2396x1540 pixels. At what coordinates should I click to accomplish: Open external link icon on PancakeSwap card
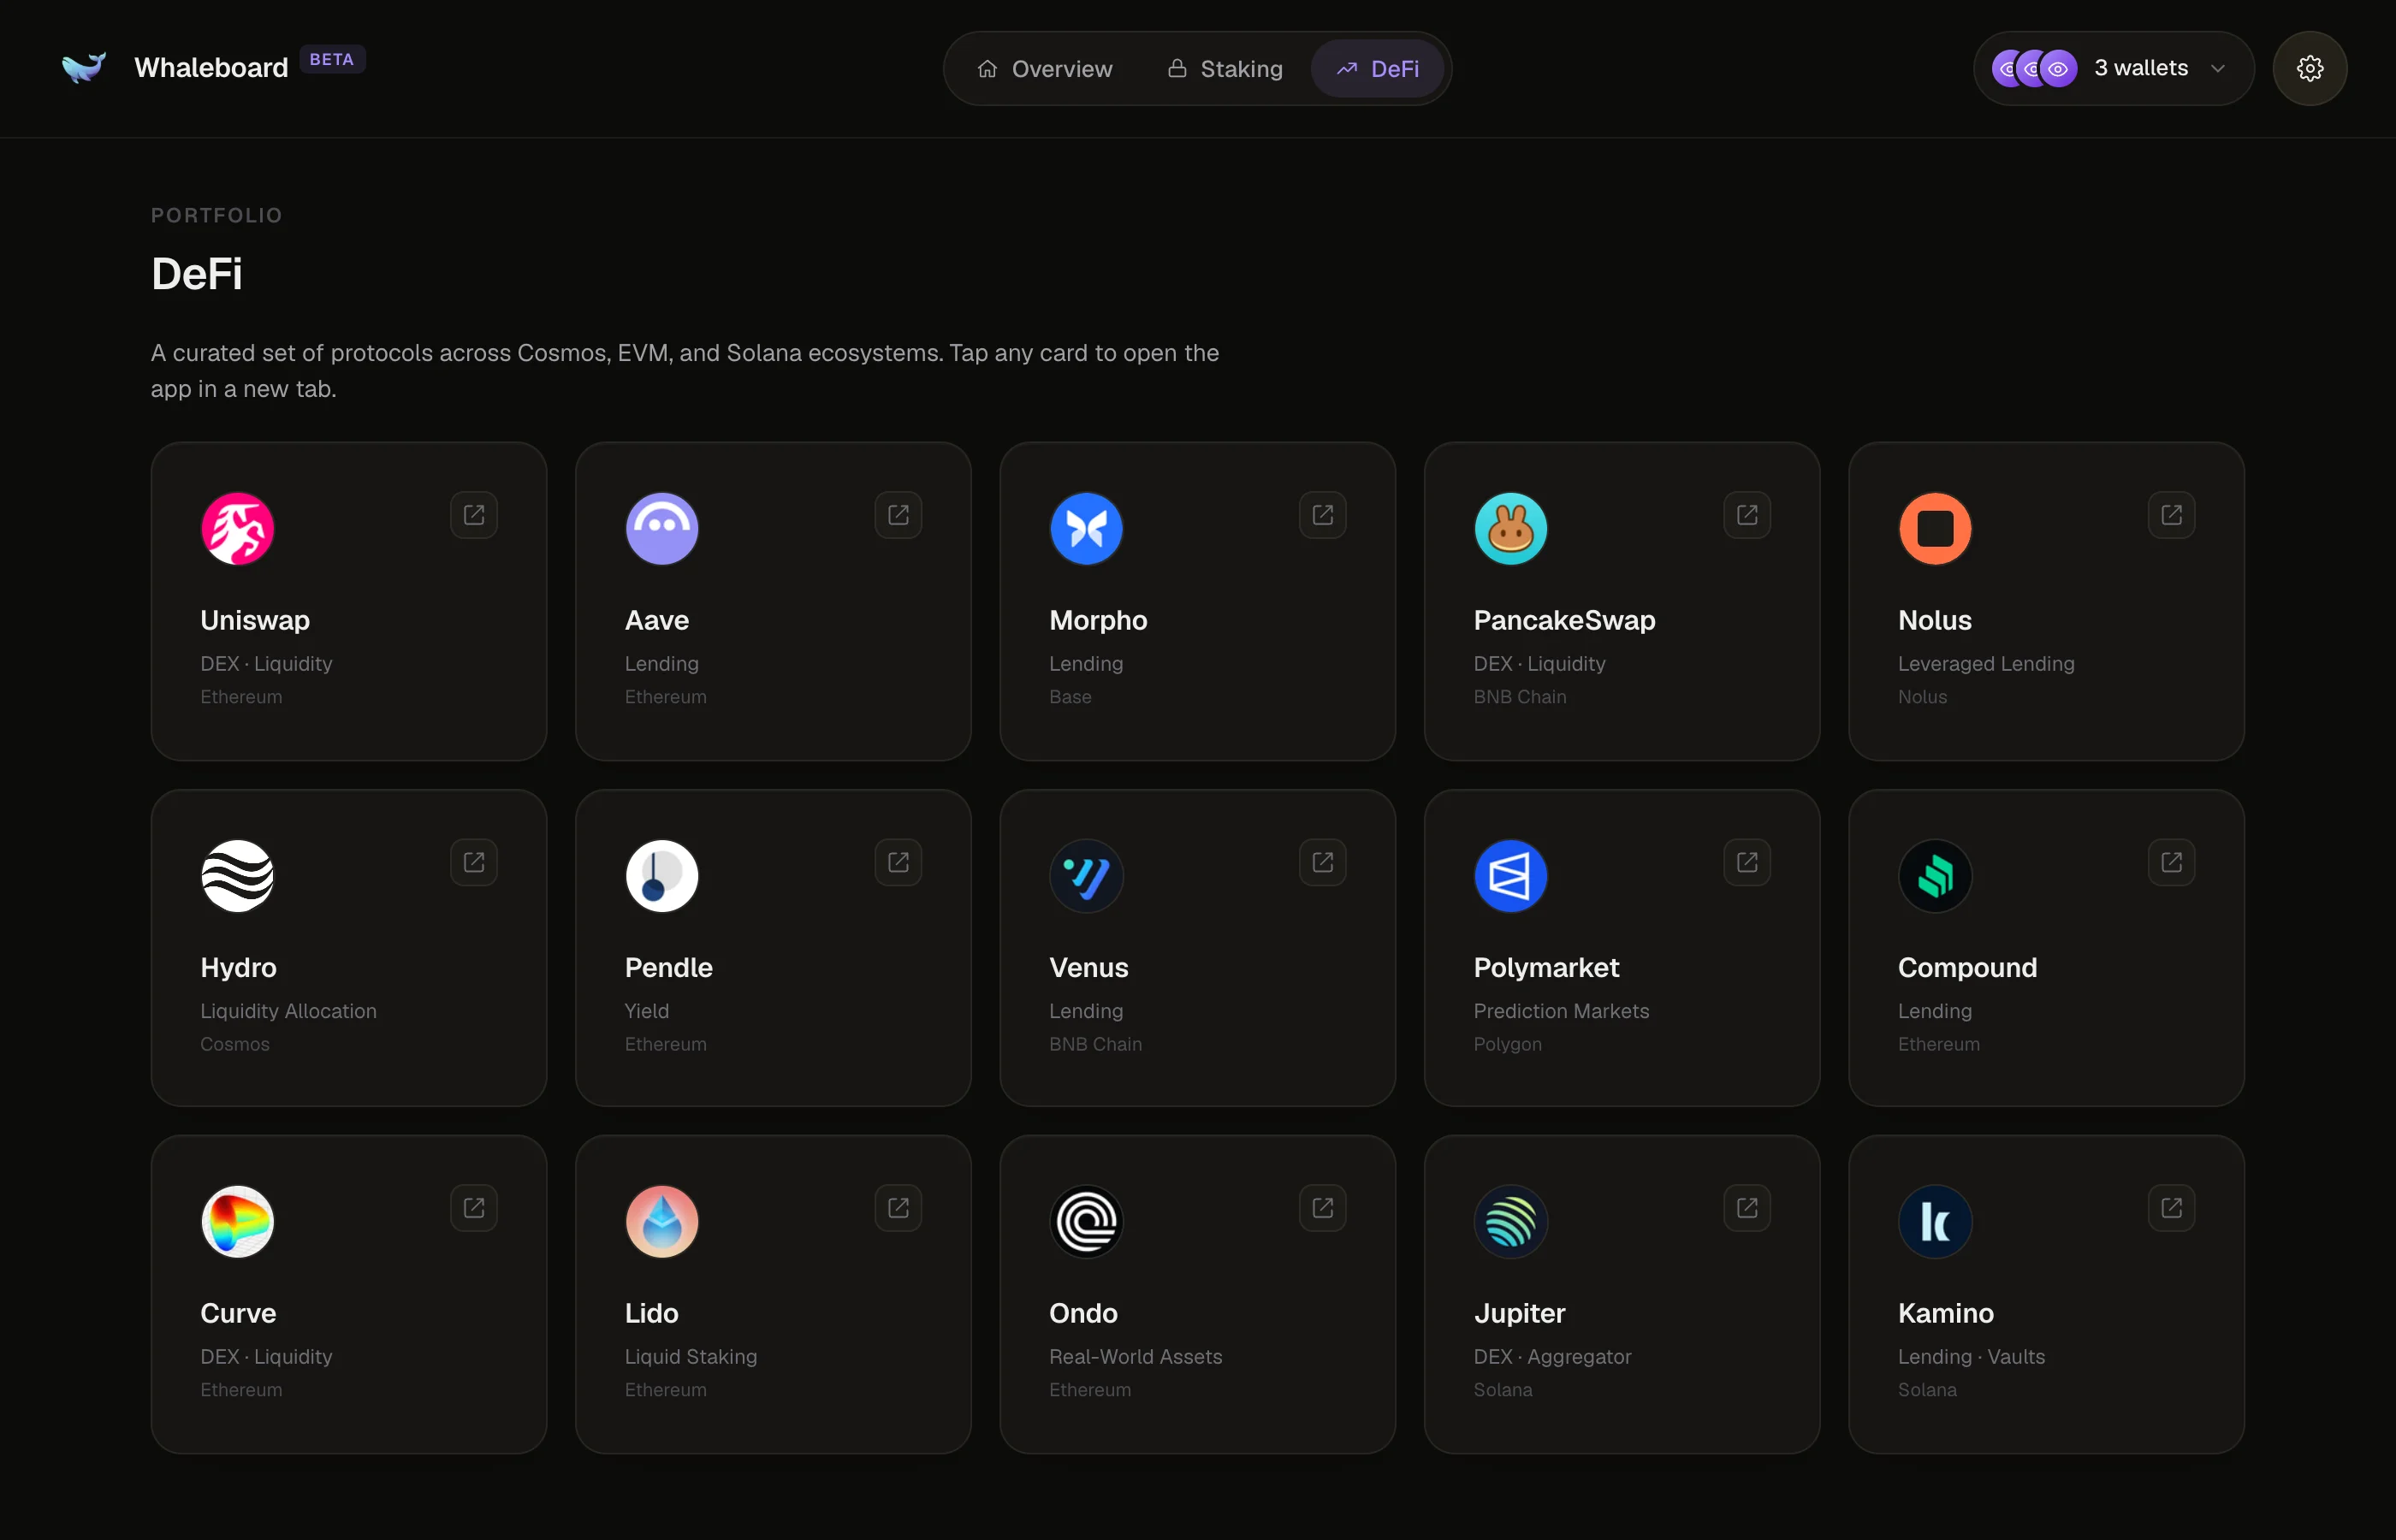(1747, 515)
